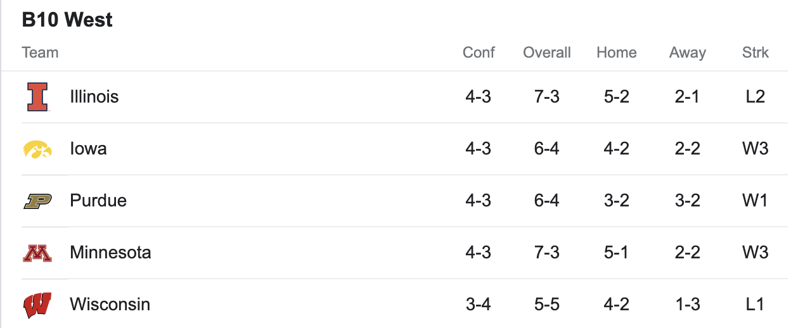Screen dimensions: 791x328
Task: Click the Home column header
Action: pos(616,53)
